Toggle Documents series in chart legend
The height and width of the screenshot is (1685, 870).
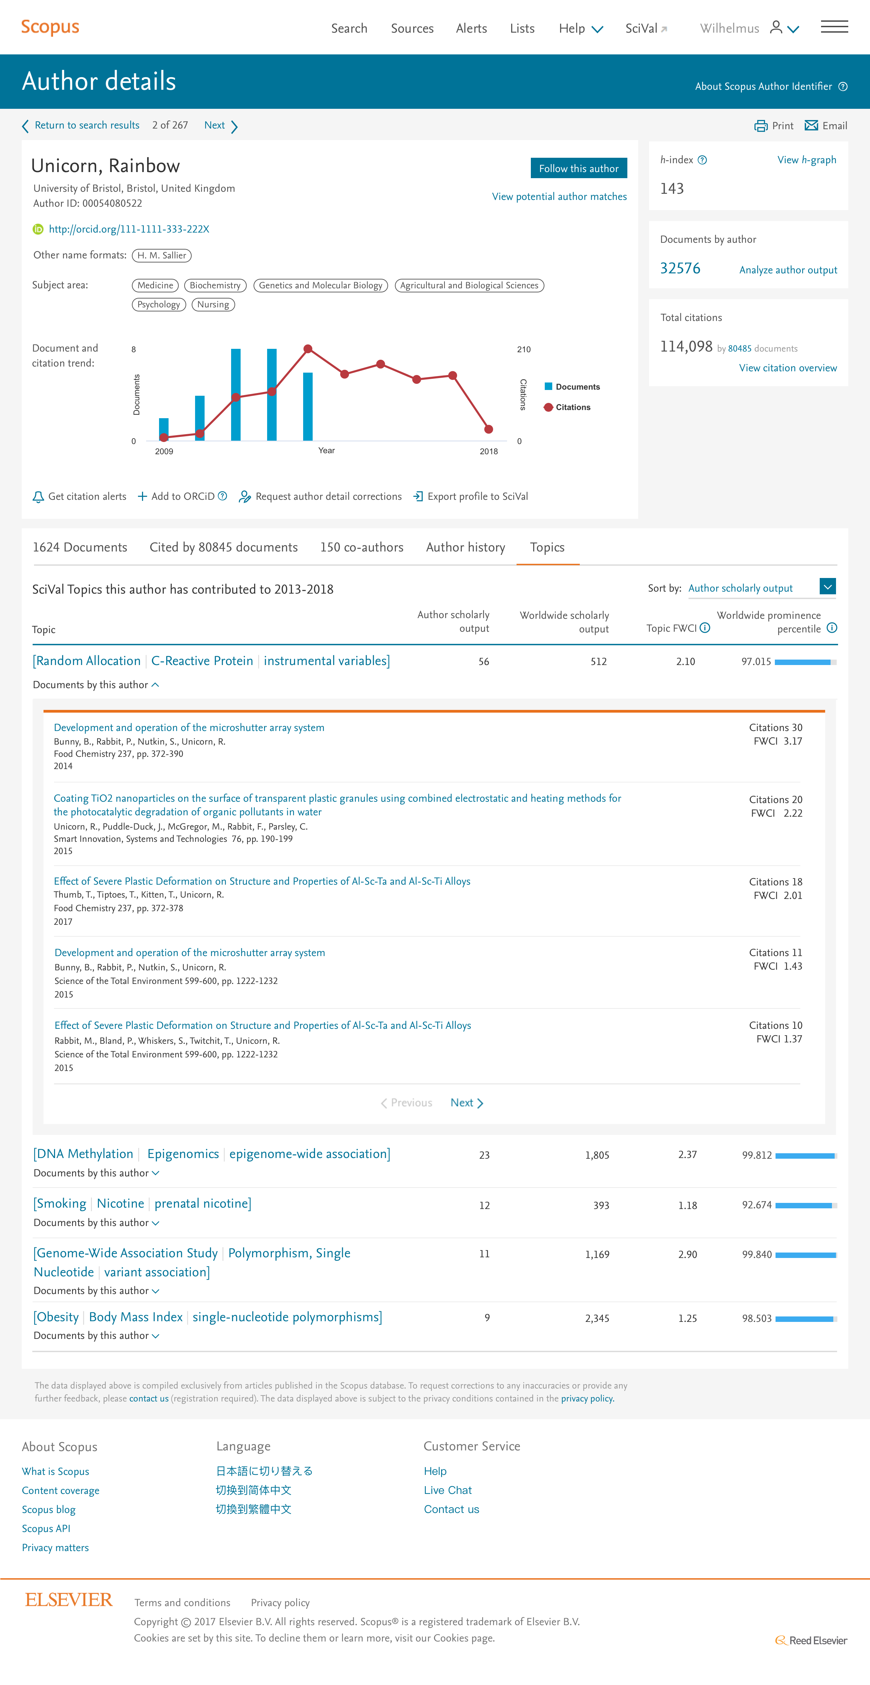[572, 387]
